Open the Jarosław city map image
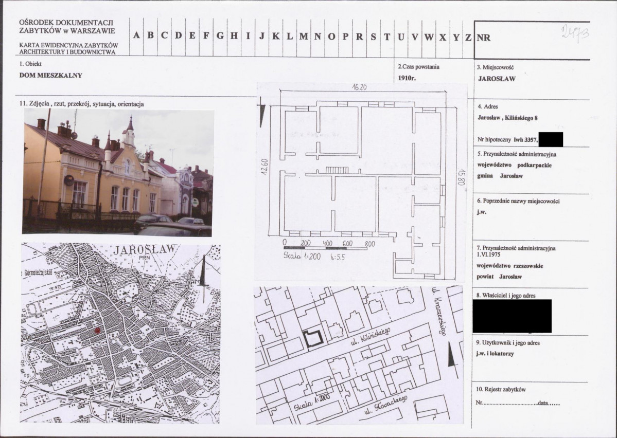The width and height of the screenshot is (617, 438). tap(120, 333)
